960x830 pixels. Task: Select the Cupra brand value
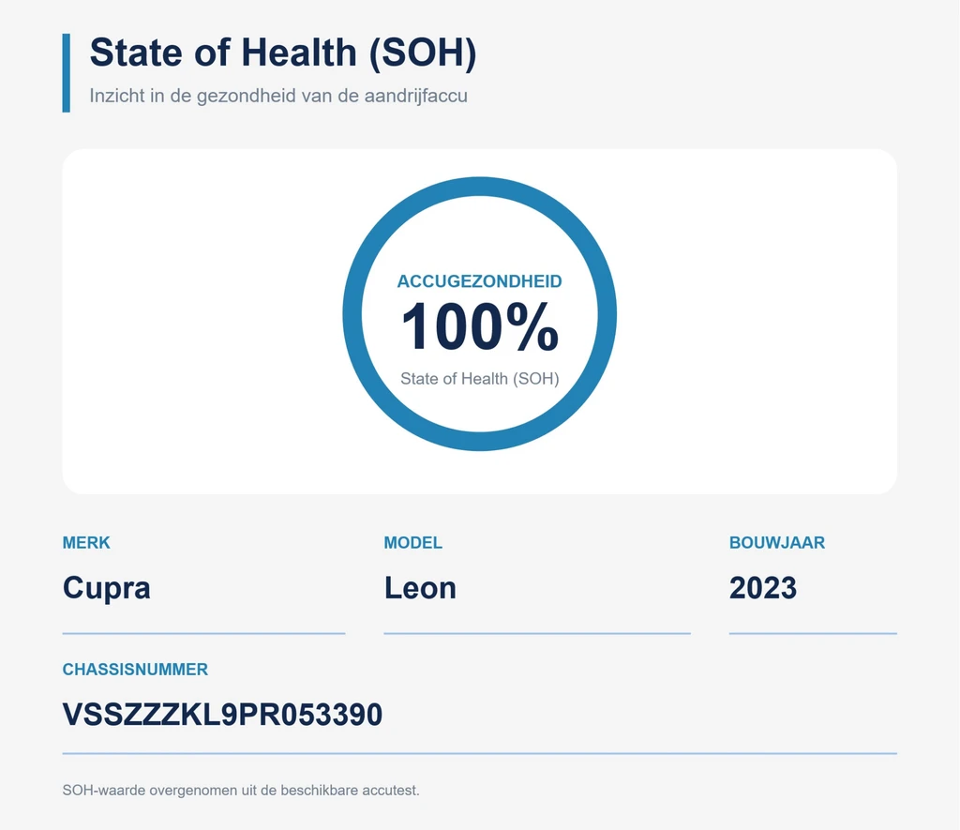point(107,588)
